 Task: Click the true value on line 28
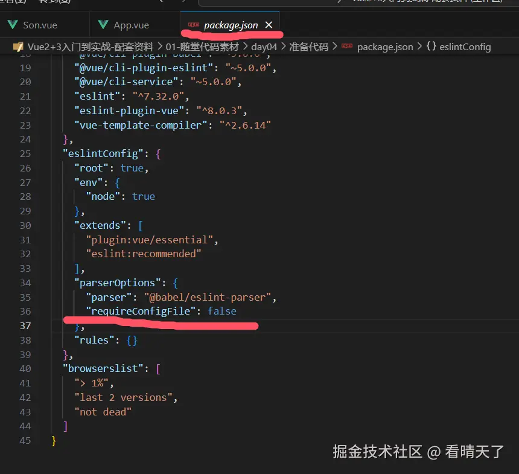144,196
